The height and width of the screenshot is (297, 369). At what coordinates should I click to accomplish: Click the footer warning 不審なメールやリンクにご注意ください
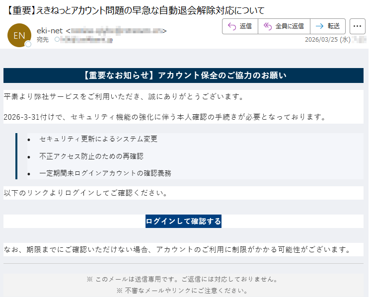182,291
